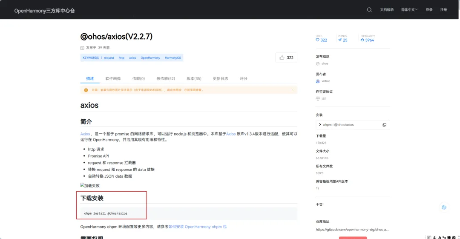Click the 兼容最低鸿蒙API版本 label

point(332,181)
